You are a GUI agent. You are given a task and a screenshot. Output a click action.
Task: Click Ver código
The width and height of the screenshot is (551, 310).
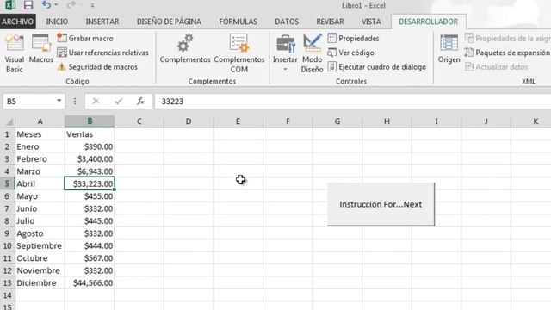point(350,53)
